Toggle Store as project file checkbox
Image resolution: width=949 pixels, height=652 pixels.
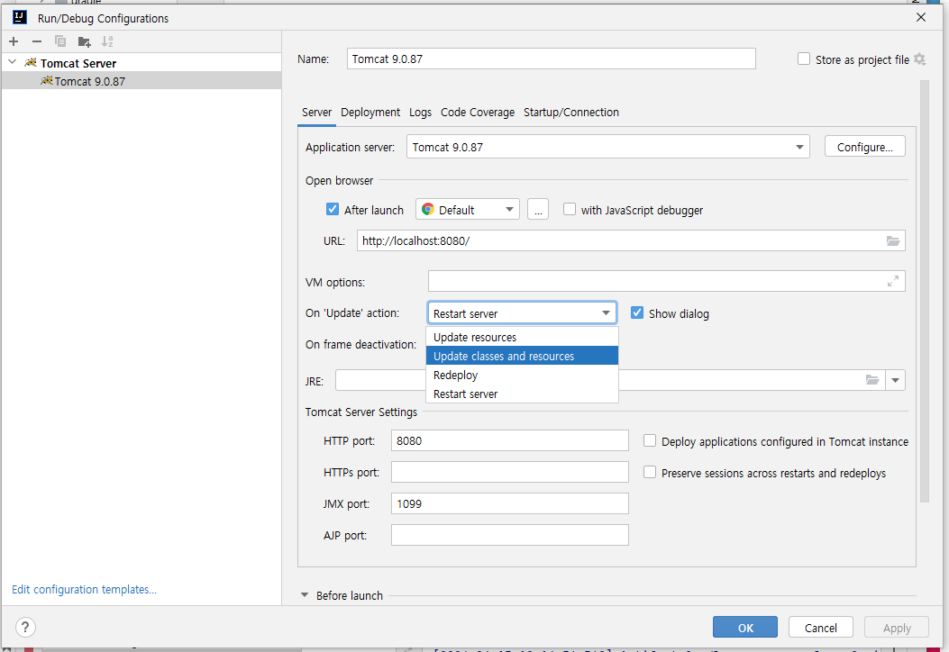[804, 59]
